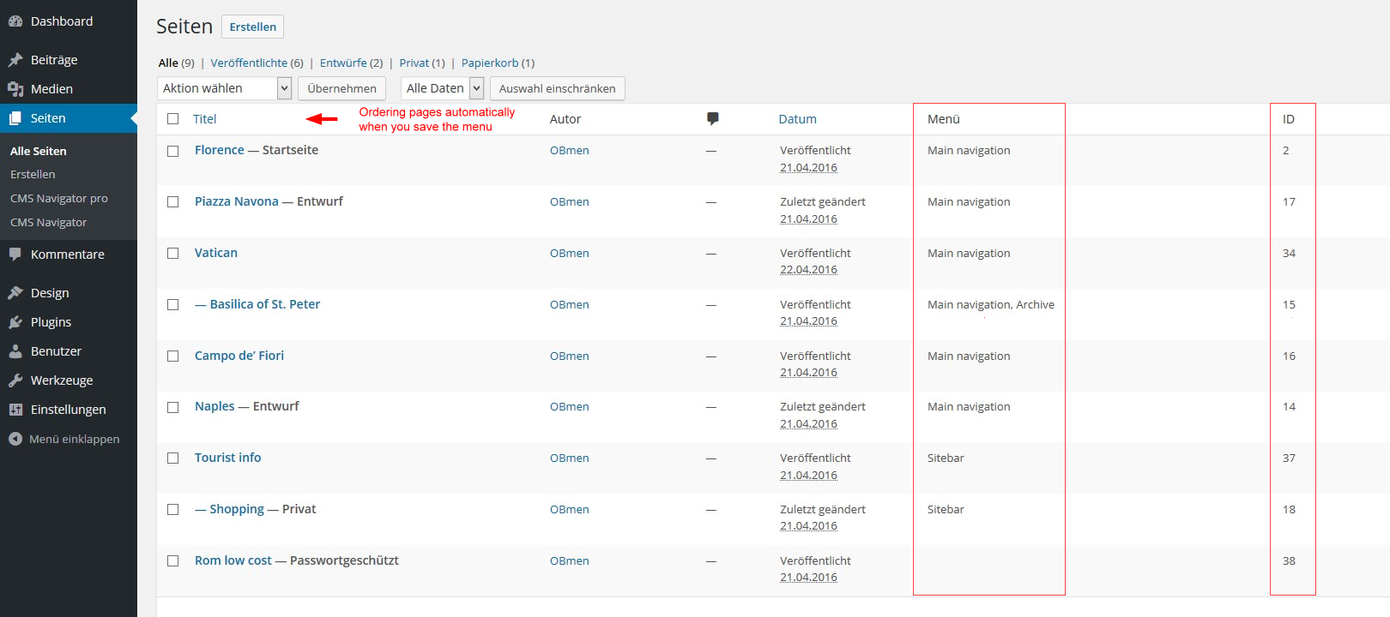Click the Erstellen button beside Seiten heading
This screenshot has height=617, width=1390.
252,27
